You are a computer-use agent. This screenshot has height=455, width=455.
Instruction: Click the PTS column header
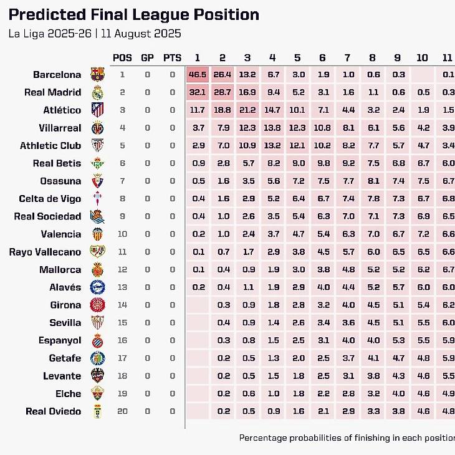pos(172,58)
